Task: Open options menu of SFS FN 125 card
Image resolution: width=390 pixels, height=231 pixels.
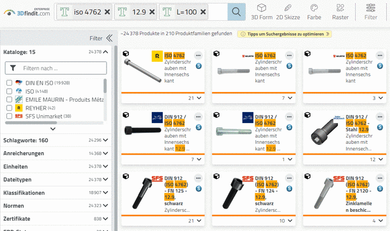Action: [x=198, y=178]
